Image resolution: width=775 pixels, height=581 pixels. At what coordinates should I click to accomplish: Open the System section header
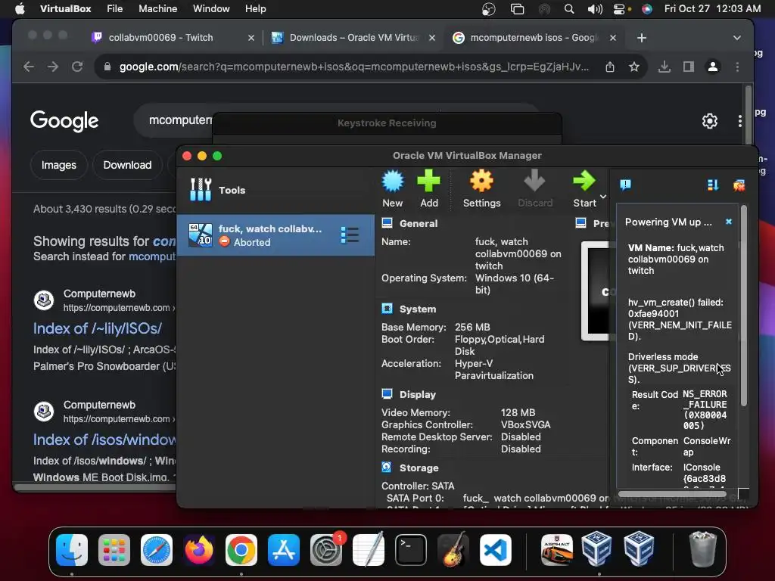click(x=417, y=309)
